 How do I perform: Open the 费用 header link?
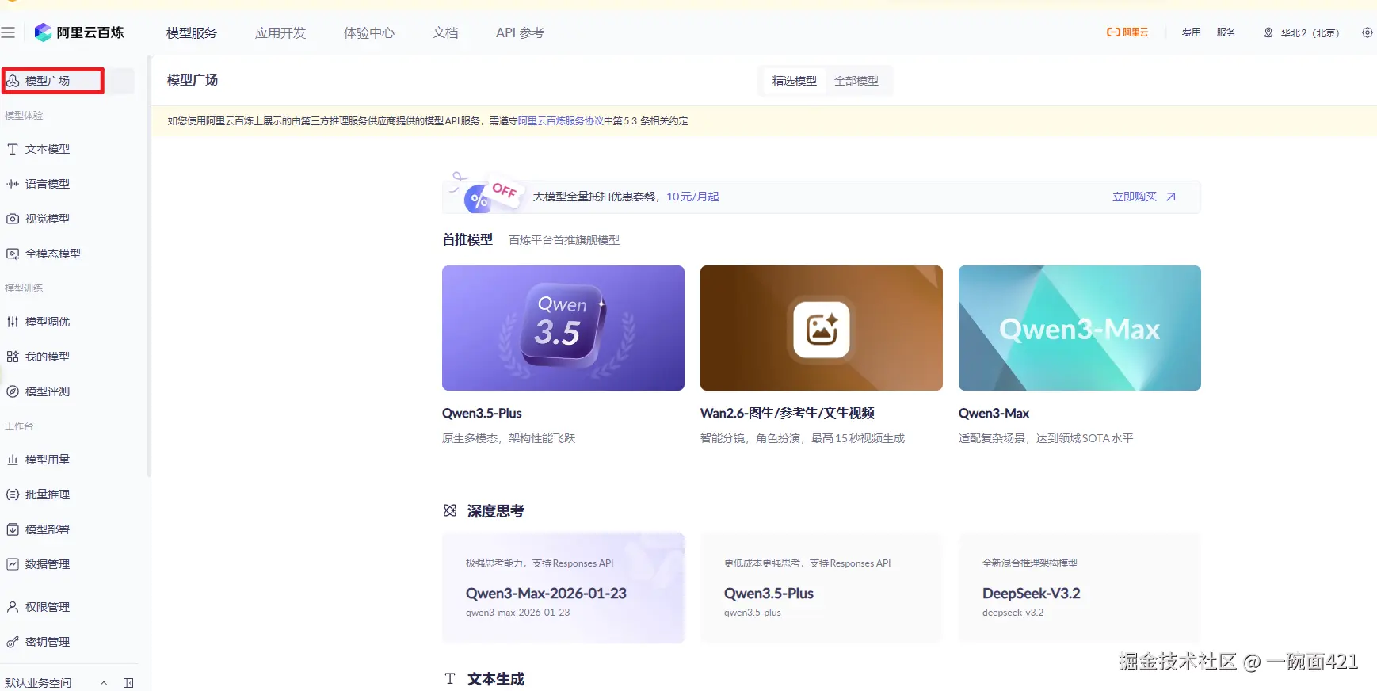1192,32
